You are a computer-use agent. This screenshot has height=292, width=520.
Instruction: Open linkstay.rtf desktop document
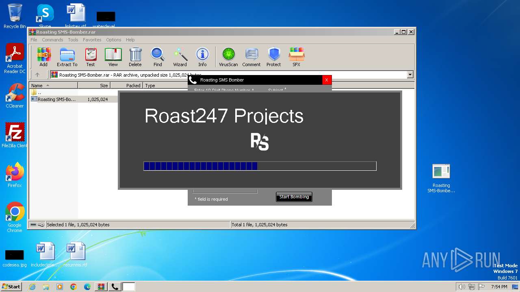(76, 15)
